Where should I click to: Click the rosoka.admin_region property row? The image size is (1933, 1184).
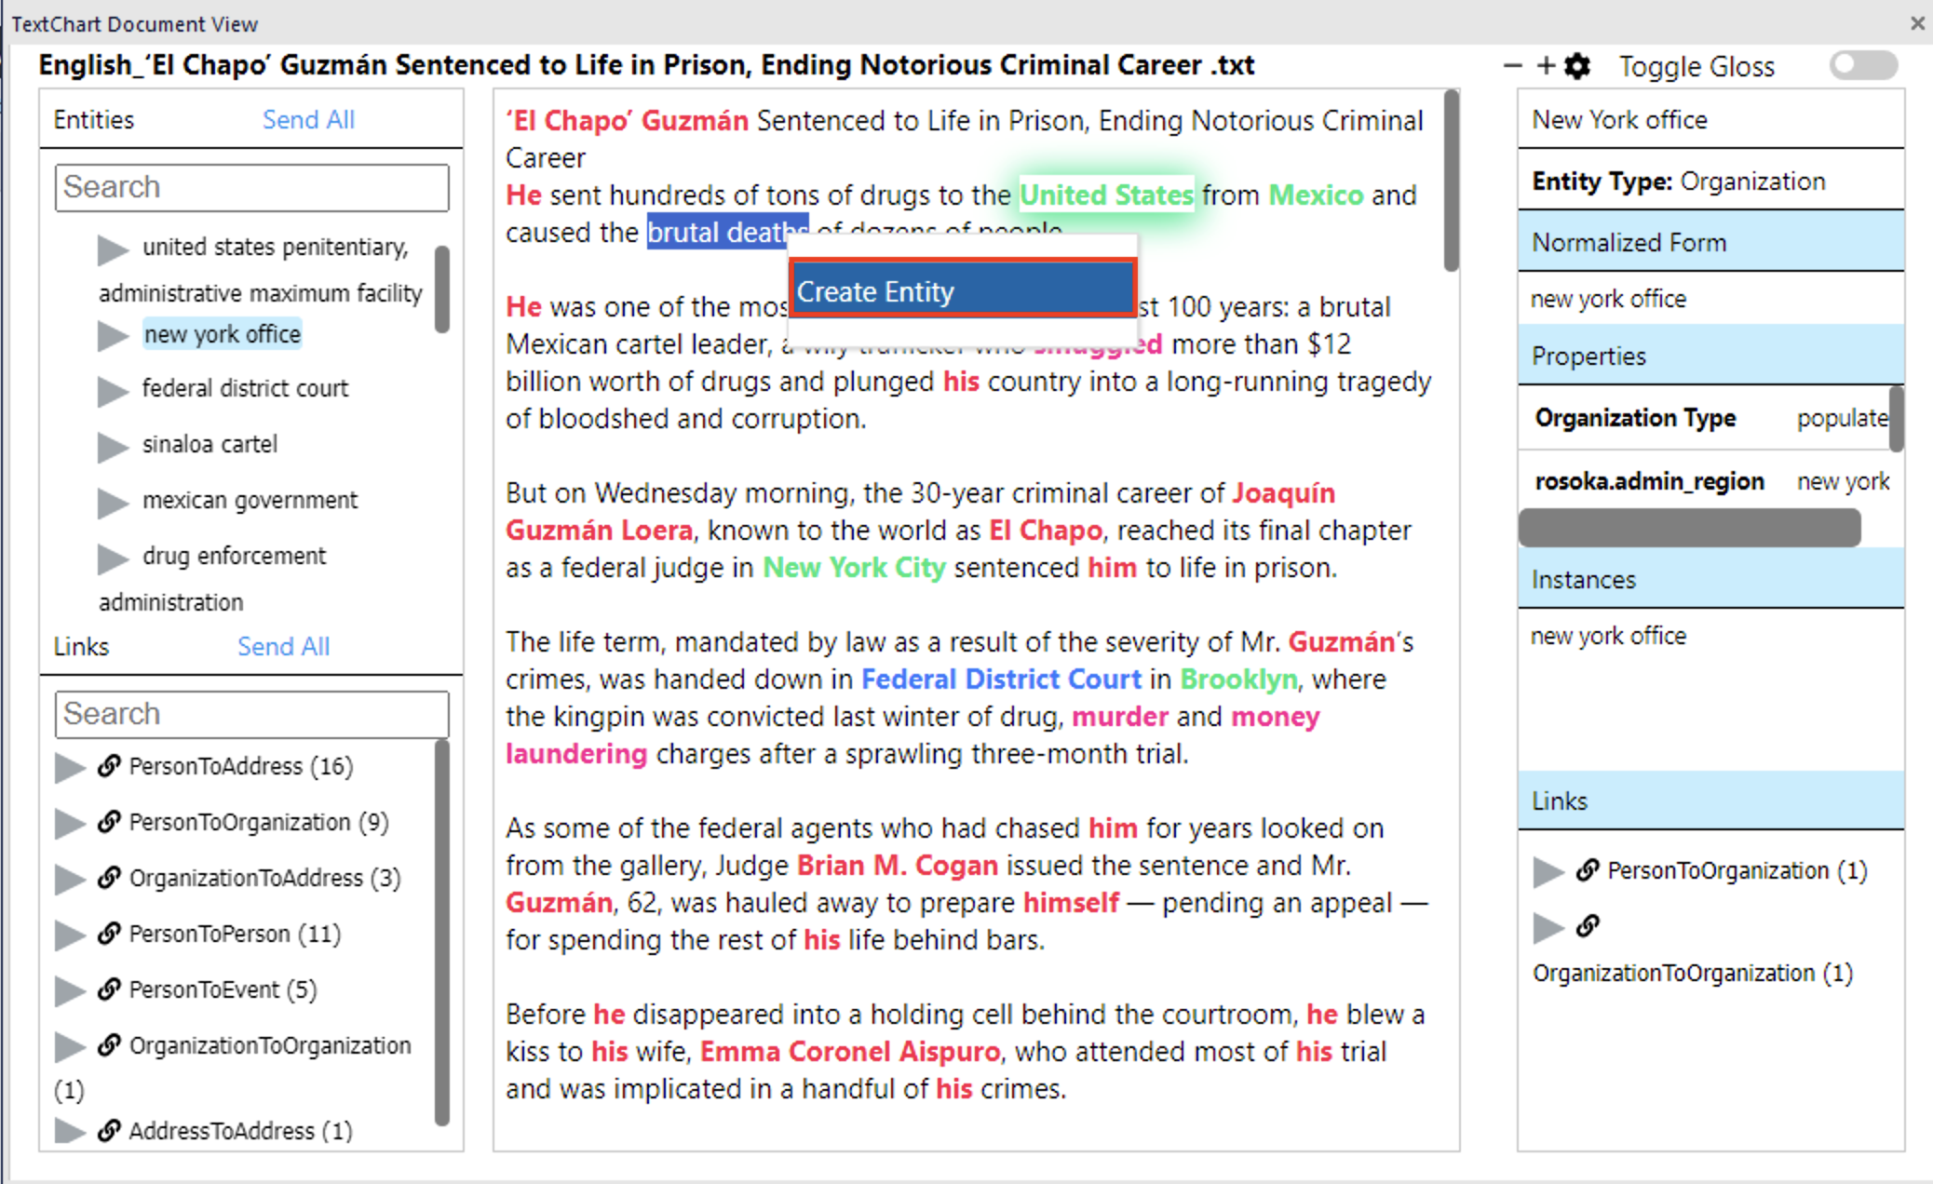(x=1711, y=481)
